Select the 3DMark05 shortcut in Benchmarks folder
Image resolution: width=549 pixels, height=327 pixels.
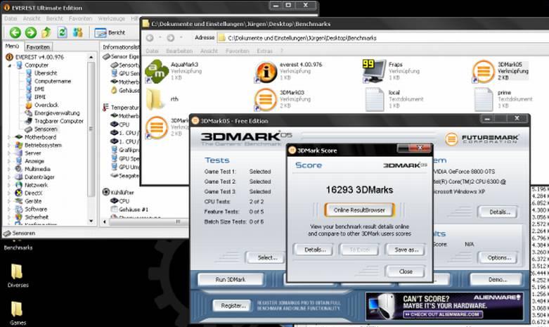483,72
